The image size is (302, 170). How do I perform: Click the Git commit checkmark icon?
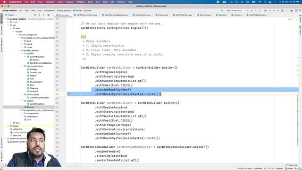(274, 10)
